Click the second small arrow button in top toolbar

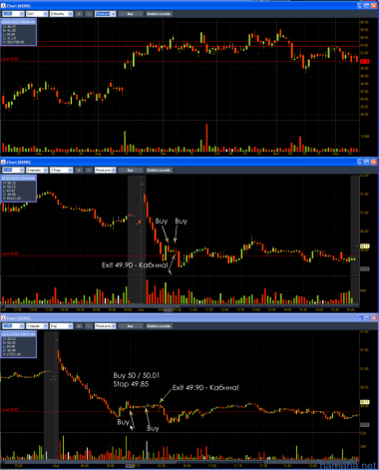pyautogui.click(x=89, y=14)
